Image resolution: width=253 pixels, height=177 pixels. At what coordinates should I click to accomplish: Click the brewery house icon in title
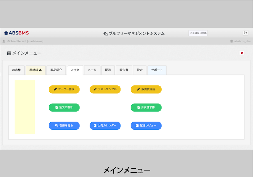[106, 34]
